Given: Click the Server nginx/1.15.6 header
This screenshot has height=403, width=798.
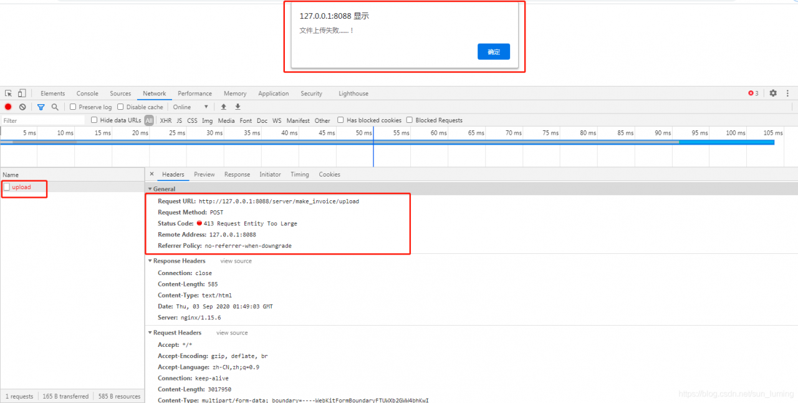Looking at the screenshot, I should pos(189,318).
